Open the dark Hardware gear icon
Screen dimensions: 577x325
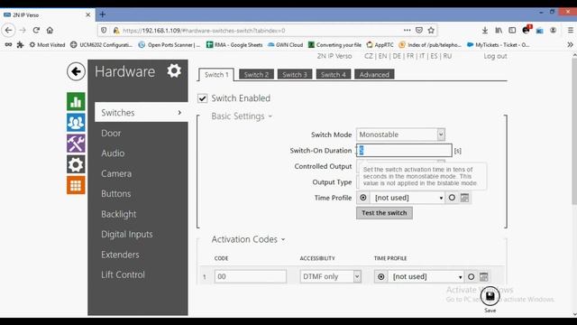coord(76,164)
